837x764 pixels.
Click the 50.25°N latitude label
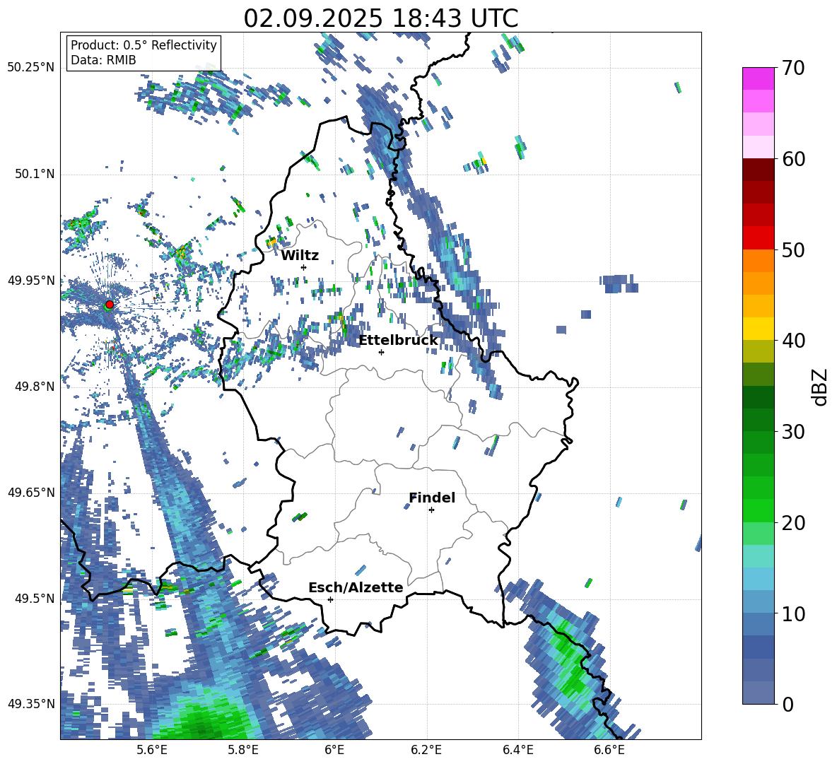tap(31, 68)
